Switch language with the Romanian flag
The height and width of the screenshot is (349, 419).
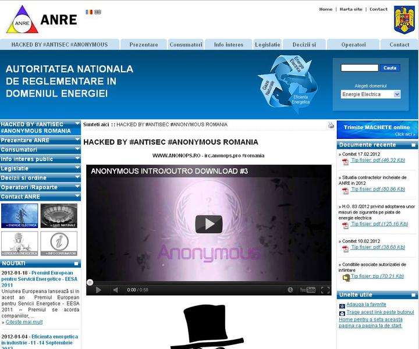(89, 12)
